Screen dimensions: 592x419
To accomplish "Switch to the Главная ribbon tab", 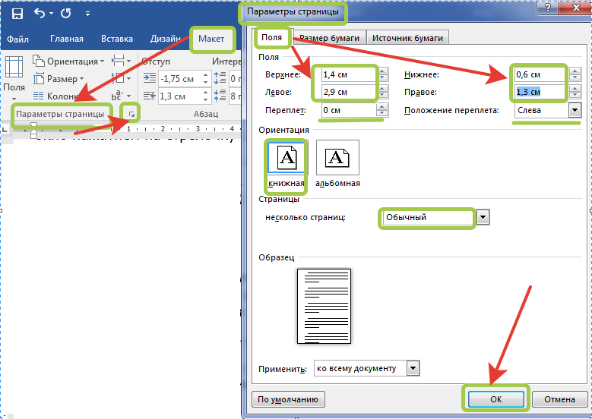I will point(66,39).
